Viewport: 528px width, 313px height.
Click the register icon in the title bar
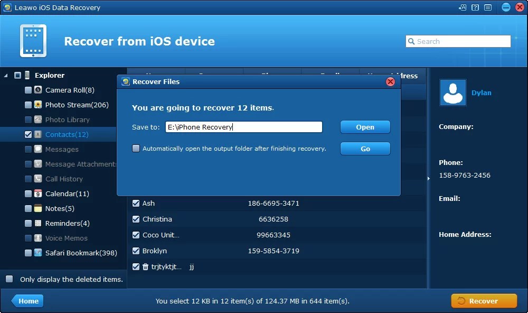tap(463, 7)
